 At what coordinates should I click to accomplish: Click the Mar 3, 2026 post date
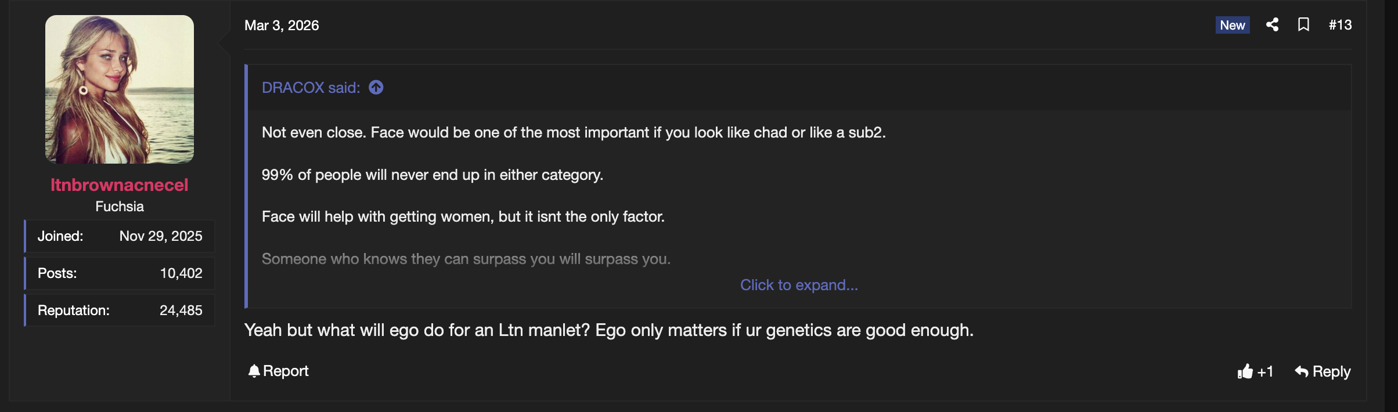coord(282,26)
